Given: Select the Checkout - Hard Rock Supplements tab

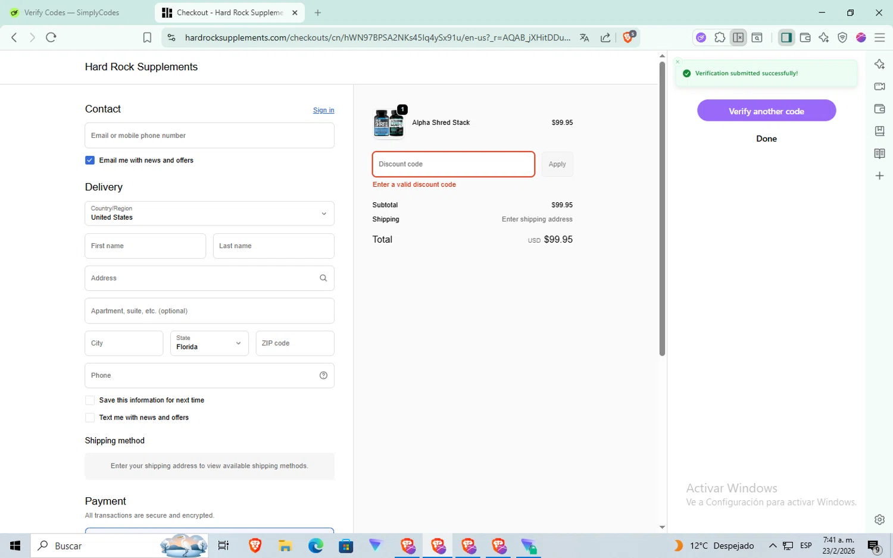Looking at the screenshot, I should (x=229, y=12).
